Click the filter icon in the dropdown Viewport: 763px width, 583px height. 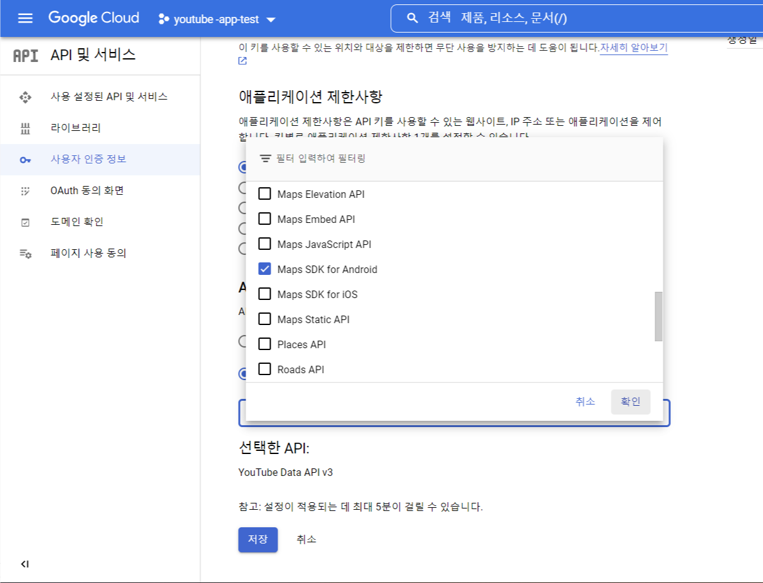pos(265,159)
